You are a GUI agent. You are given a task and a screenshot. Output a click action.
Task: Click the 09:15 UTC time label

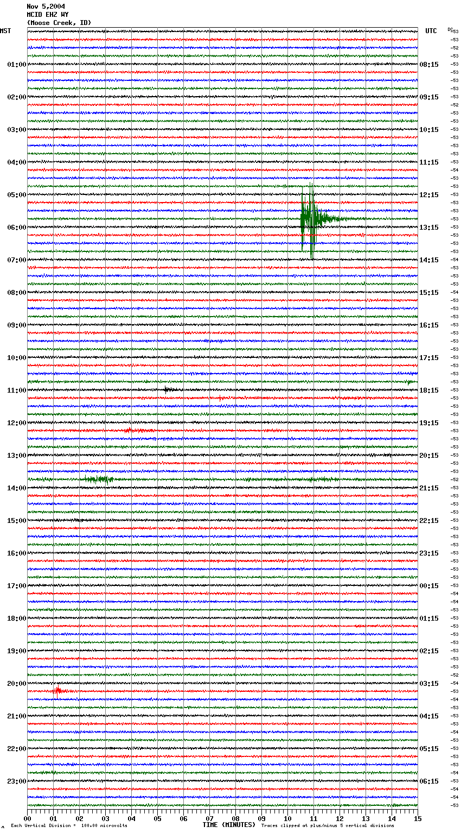(x=429, y=97)
